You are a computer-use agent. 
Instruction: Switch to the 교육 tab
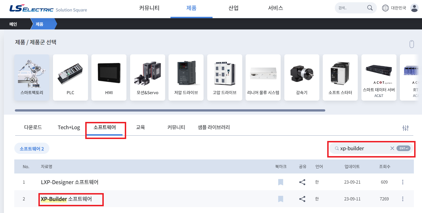[140, 127]
